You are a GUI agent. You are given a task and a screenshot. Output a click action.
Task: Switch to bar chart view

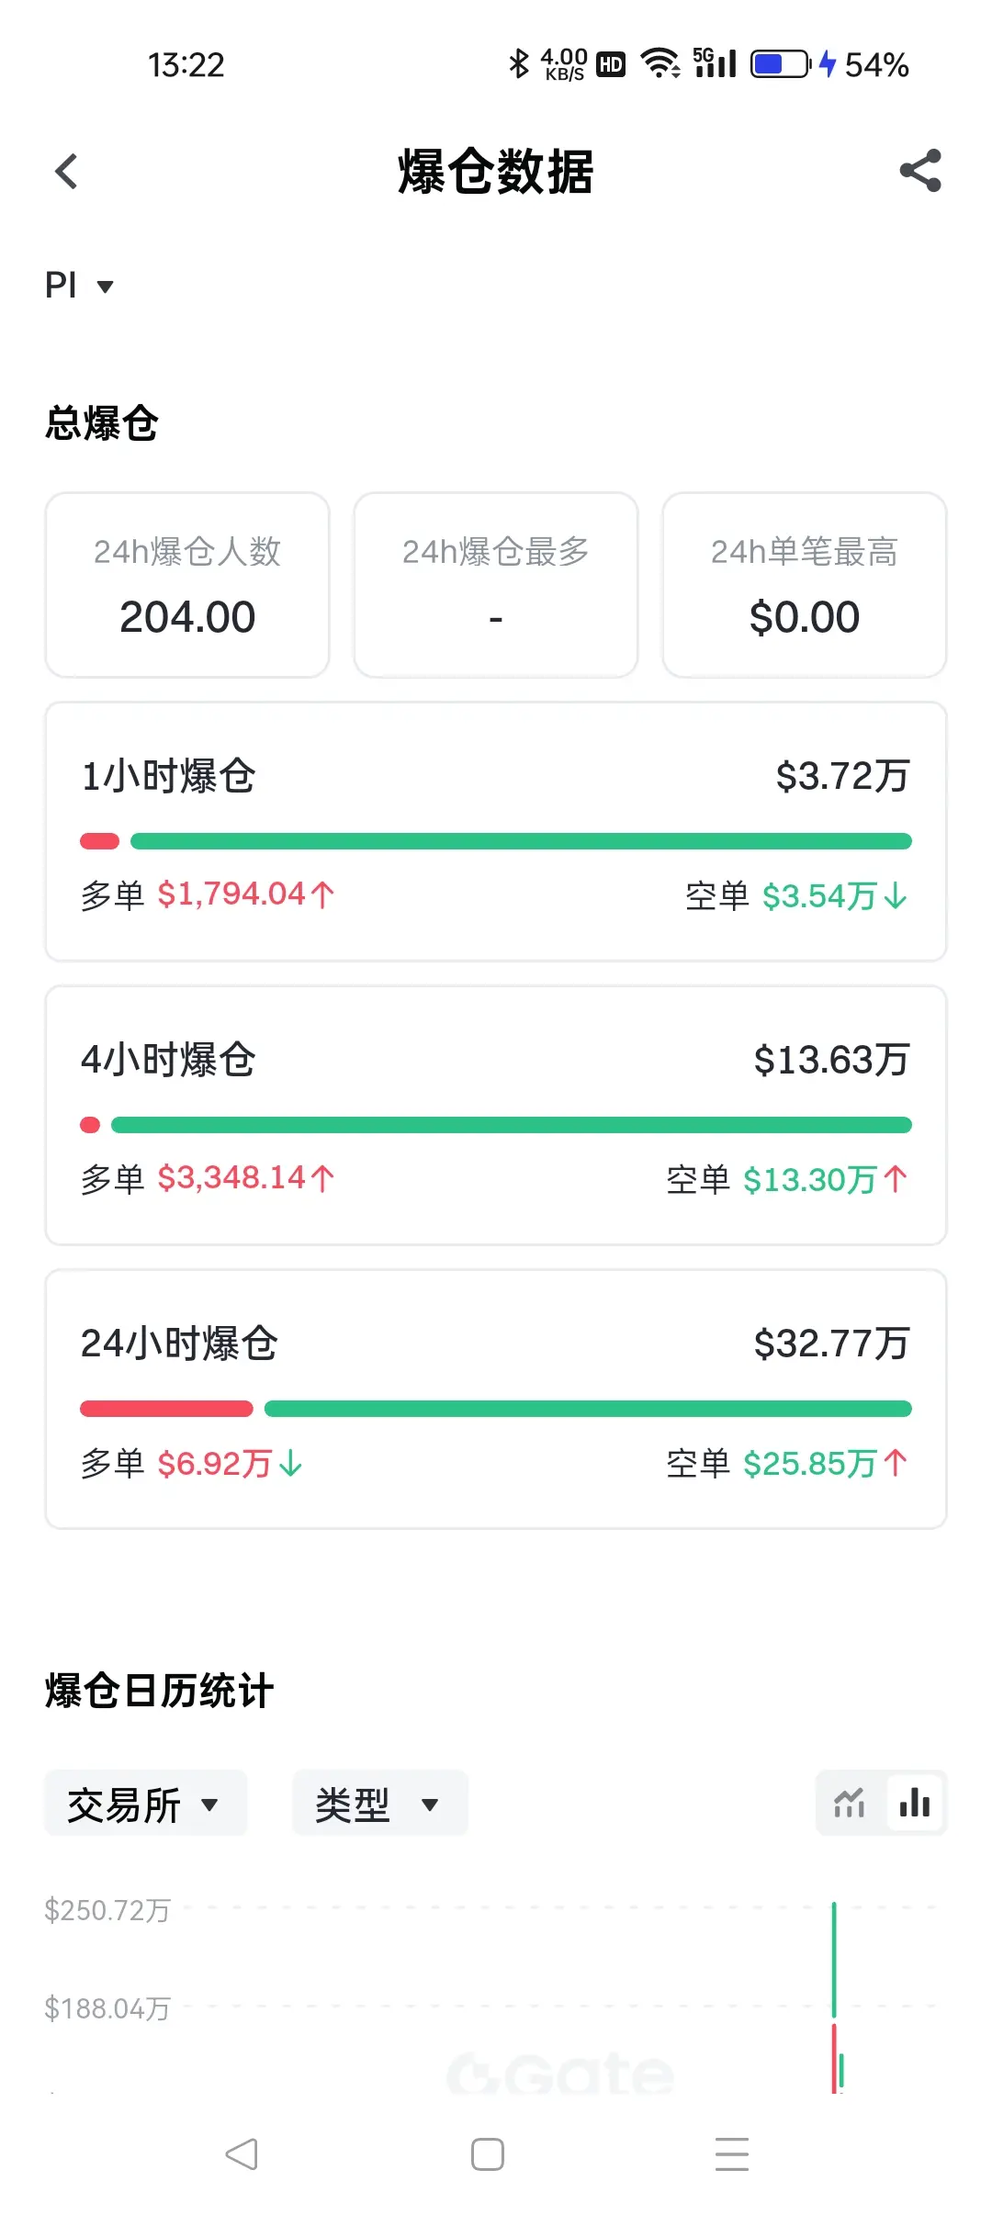pos(915,1804)
